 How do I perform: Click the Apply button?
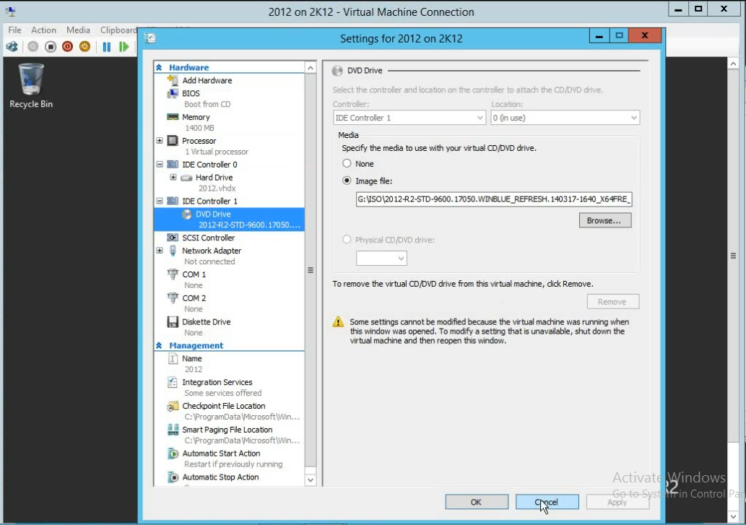[x=617, y=502]
